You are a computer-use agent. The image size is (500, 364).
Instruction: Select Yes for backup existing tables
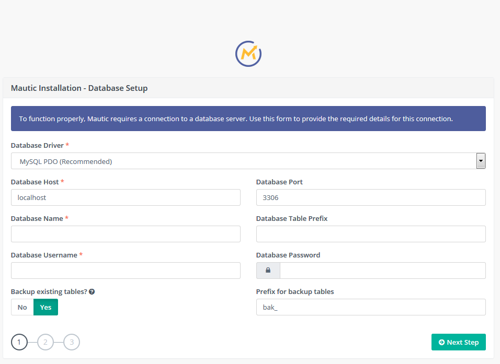[46, 307]
